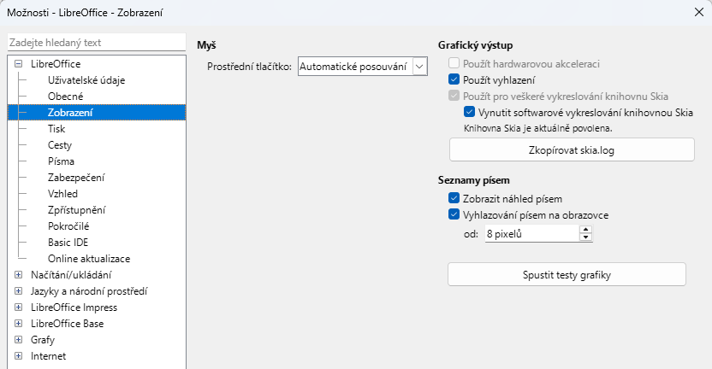Screen dimensions: 712x369
Task: Open the Písma options page
Action: pyautogui.click(x=61, y=161)
